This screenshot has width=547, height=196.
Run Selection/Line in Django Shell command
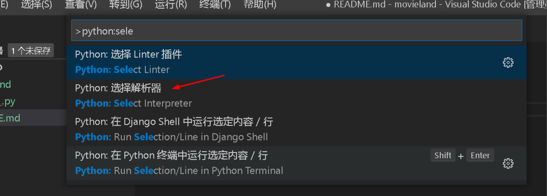point(296,129)
